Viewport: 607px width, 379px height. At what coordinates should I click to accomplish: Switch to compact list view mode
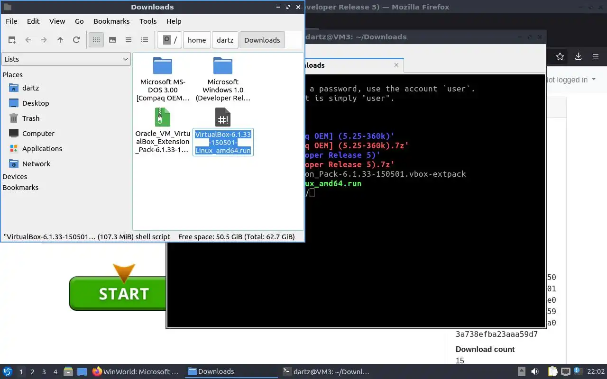pos(129,40)
